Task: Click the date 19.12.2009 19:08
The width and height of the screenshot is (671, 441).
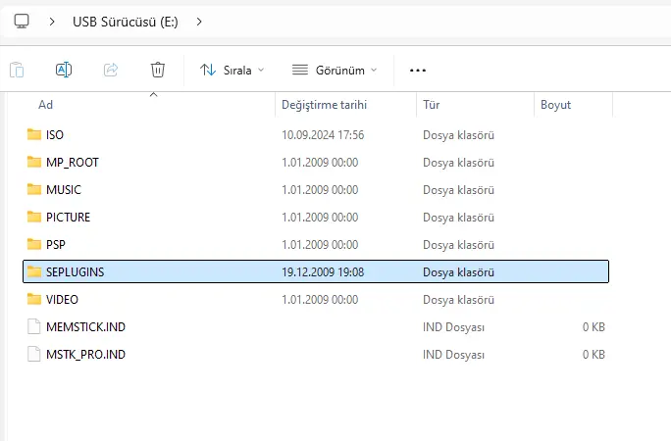Action: (323, 271)
